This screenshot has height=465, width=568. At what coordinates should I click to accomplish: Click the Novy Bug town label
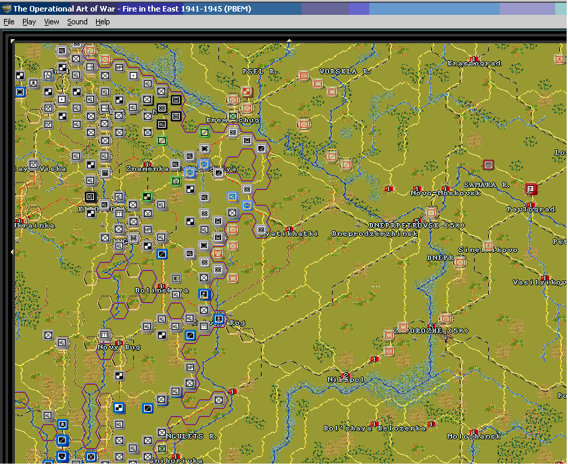point(119,347)
